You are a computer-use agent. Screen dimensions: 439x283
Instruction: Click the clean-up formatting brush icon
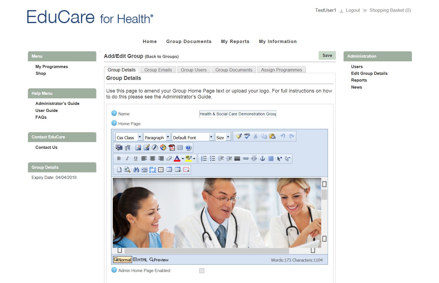tap(239, 136)
